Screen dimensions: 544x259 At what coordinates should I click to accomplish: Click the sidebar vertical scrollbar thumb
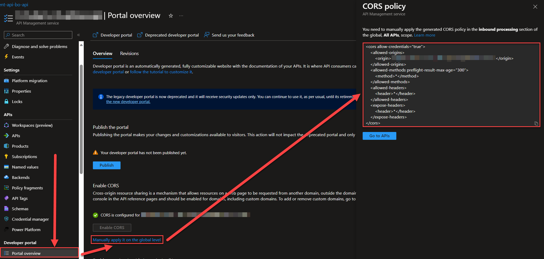point(81,119)
